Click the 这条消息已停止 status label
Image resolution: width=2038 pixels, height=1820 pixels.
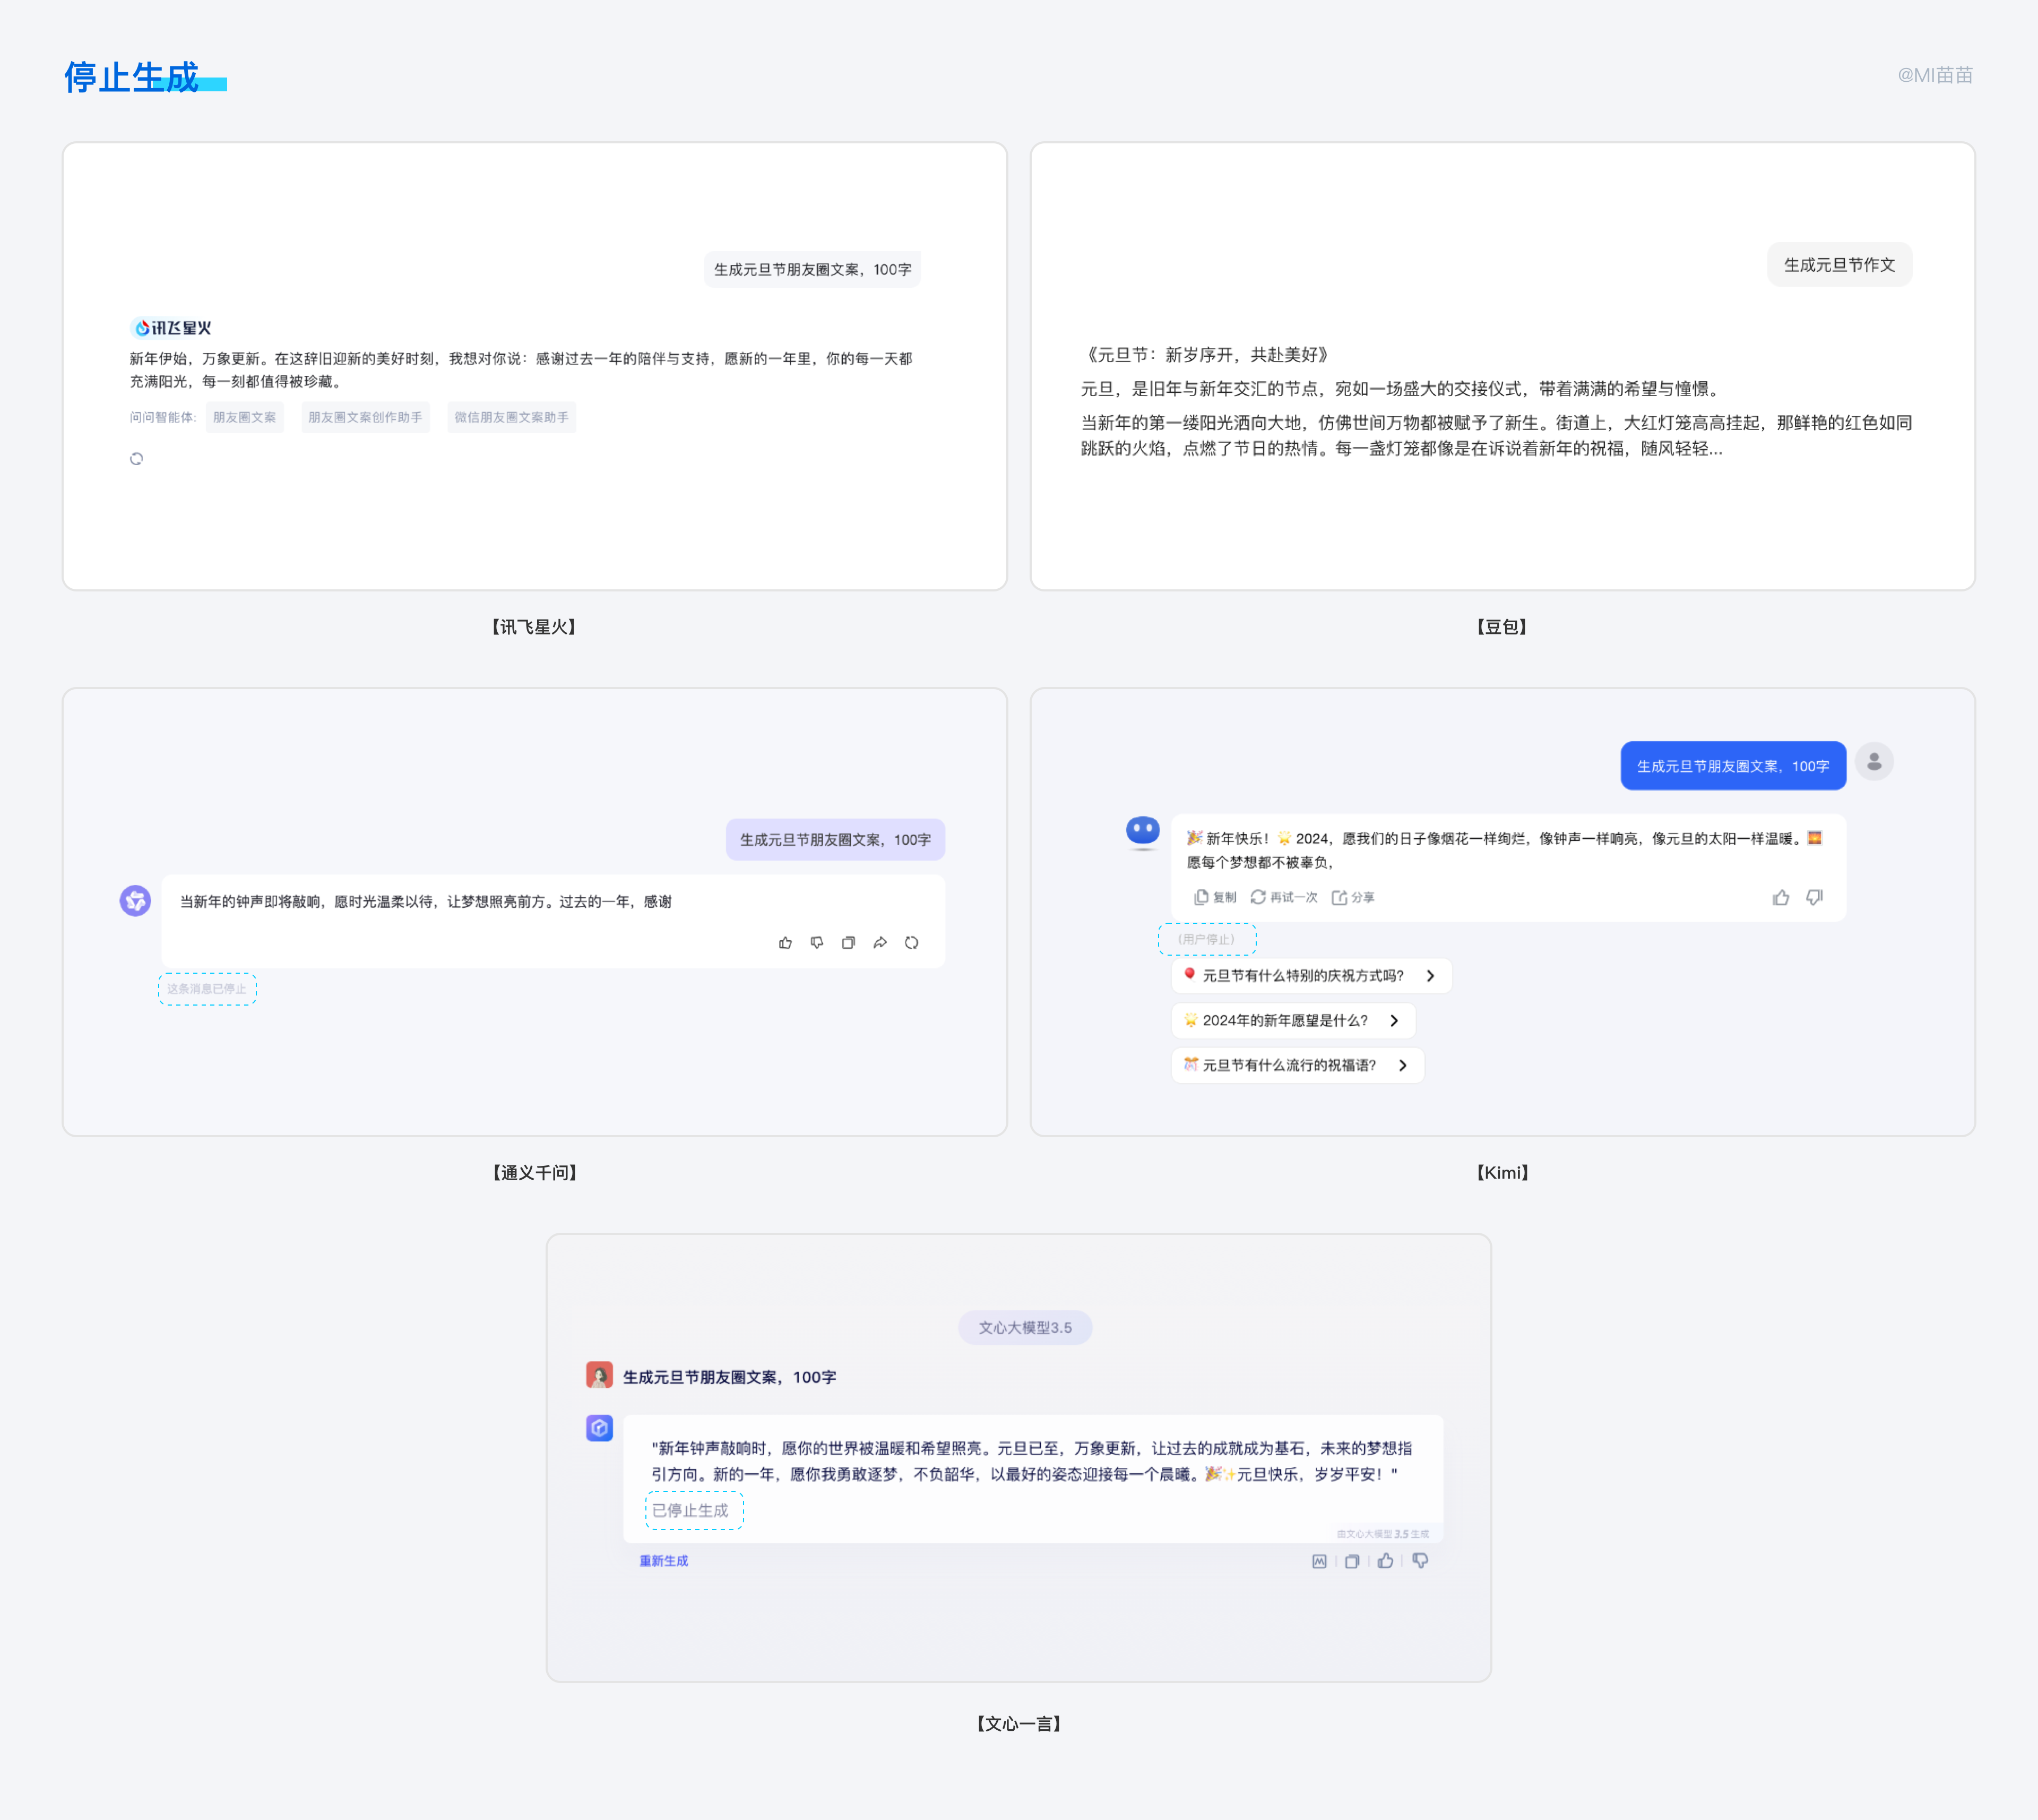point(207,989)
